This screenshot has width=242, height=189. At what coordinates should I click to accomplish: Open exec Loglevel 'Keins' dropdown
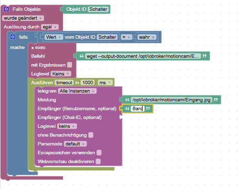pos(61,74)
